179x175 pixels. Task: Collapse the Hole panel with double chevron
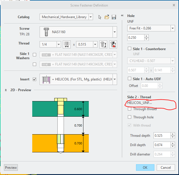[x=122, y=16]
